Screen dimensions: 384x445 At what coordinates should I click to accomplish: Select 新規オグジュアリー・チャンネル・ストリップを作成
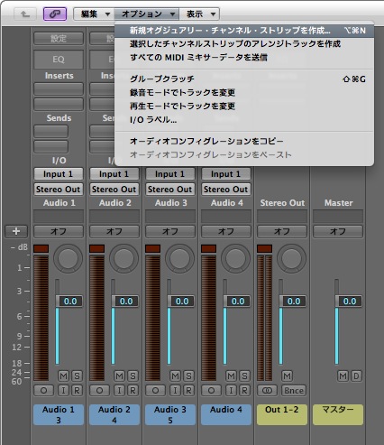pyautogui.click(x=244, y=31)
